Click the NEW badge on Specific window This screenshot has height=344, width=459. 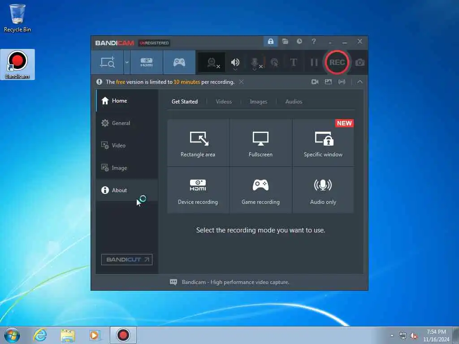(344, 123)
